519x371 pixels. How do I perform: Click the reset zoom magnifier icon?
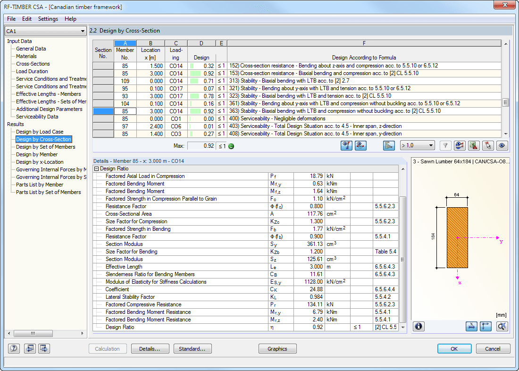click(x=502, y=326)
